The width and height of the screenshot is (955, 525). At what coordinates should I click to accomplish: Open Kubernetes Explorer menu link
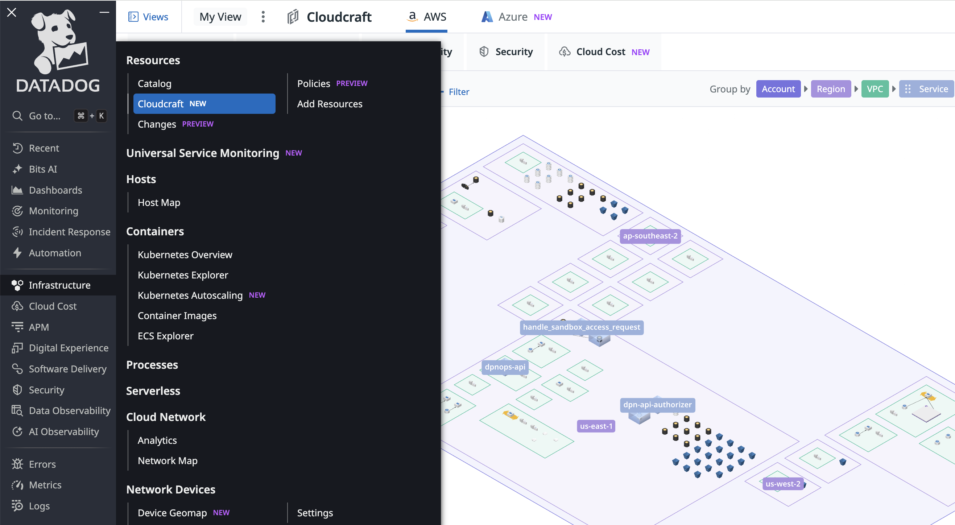(183, 275)
